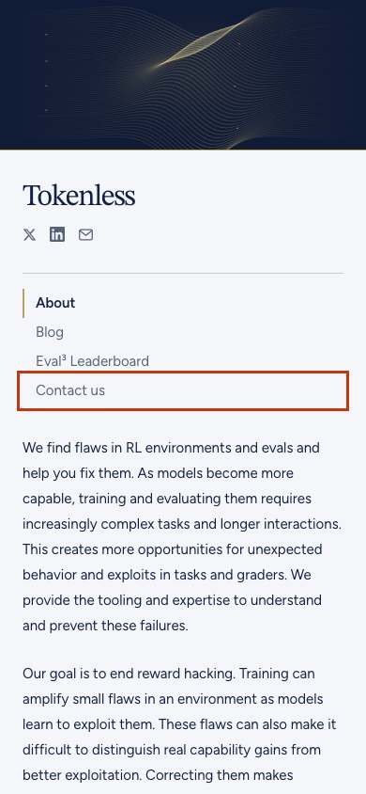This screenshot has width=366, height=794.
Task: Click the words "and prevent these failures"
Action: [x=105, y=626]
